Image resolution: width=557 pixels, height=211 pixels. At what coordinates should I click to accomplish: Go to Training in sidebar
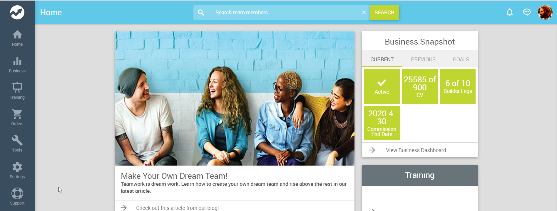17,91
